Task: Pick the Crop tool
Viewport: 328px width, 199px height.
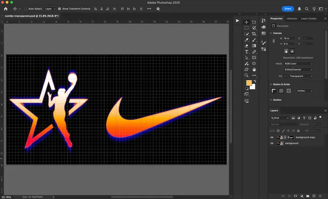Action: click(254, 34)
